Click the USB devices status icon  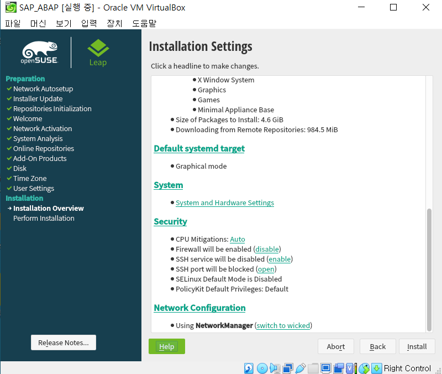(x=301, y=368)
